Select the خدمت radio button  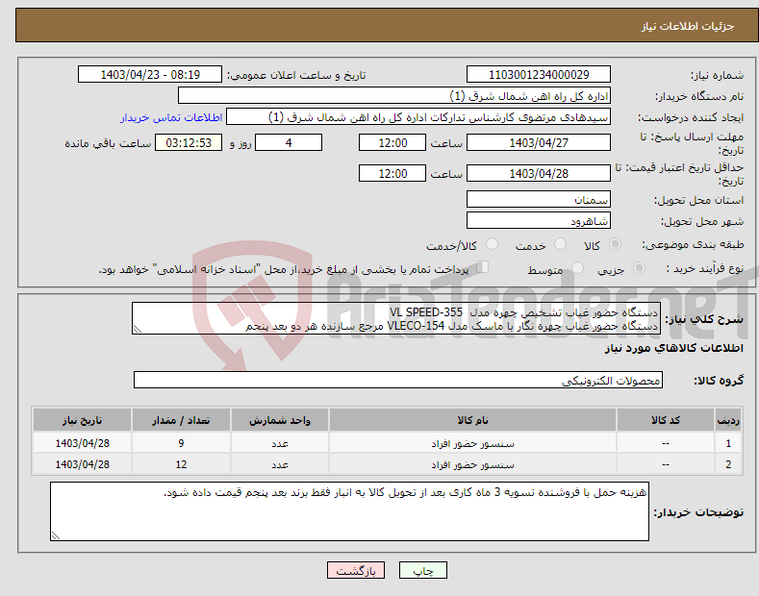pos(560,244)
